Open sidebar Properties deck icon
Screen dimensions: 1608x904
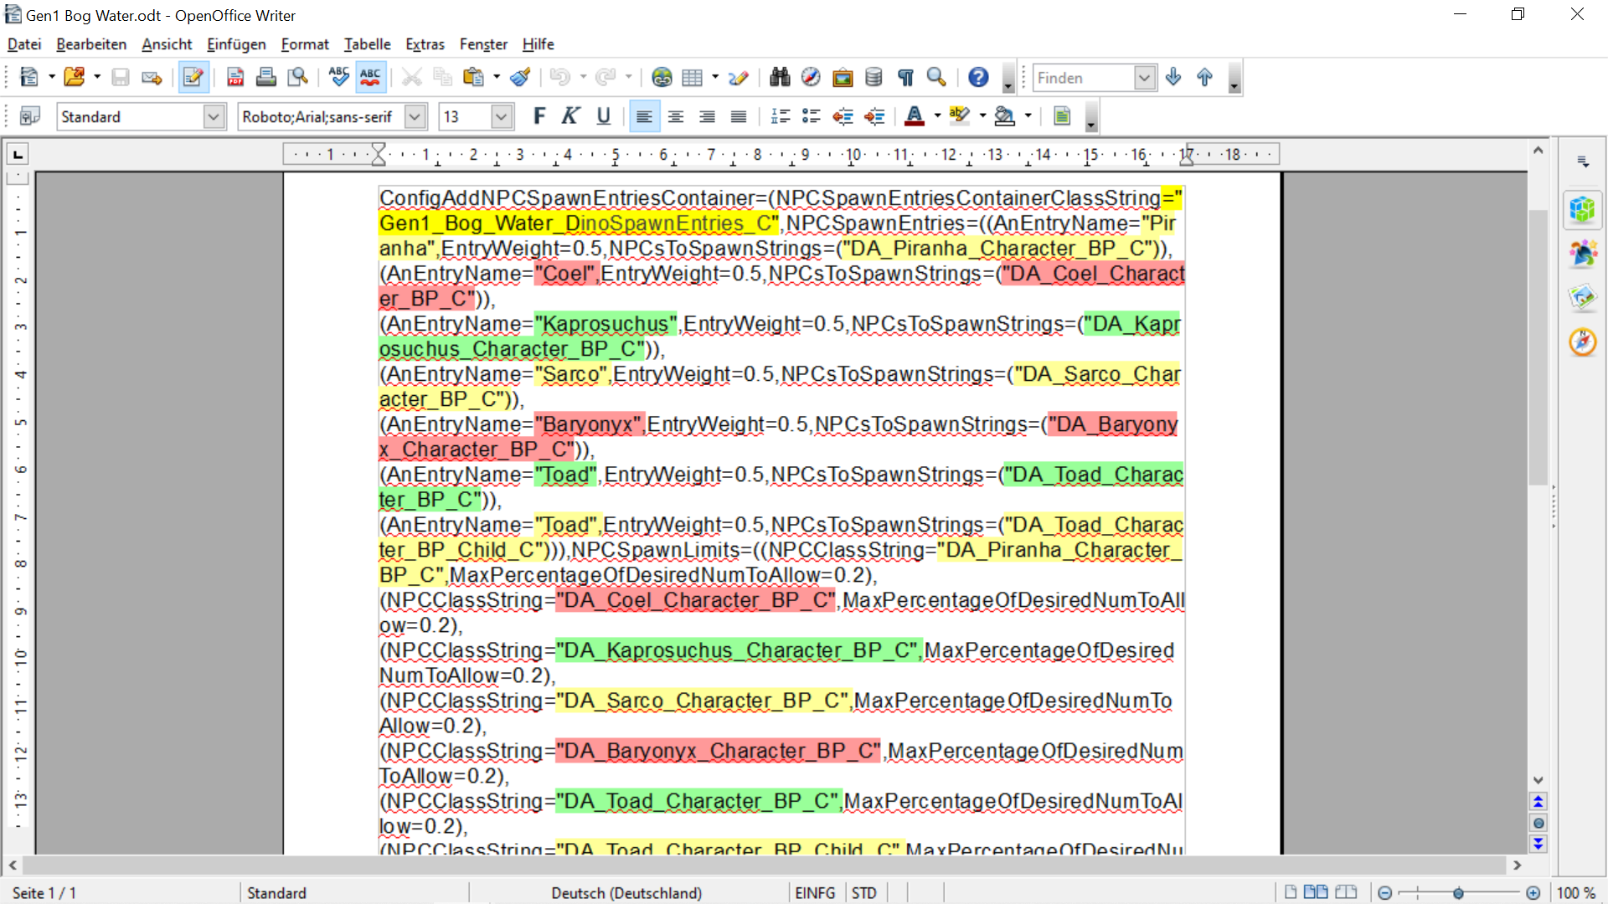point(1582,208)
